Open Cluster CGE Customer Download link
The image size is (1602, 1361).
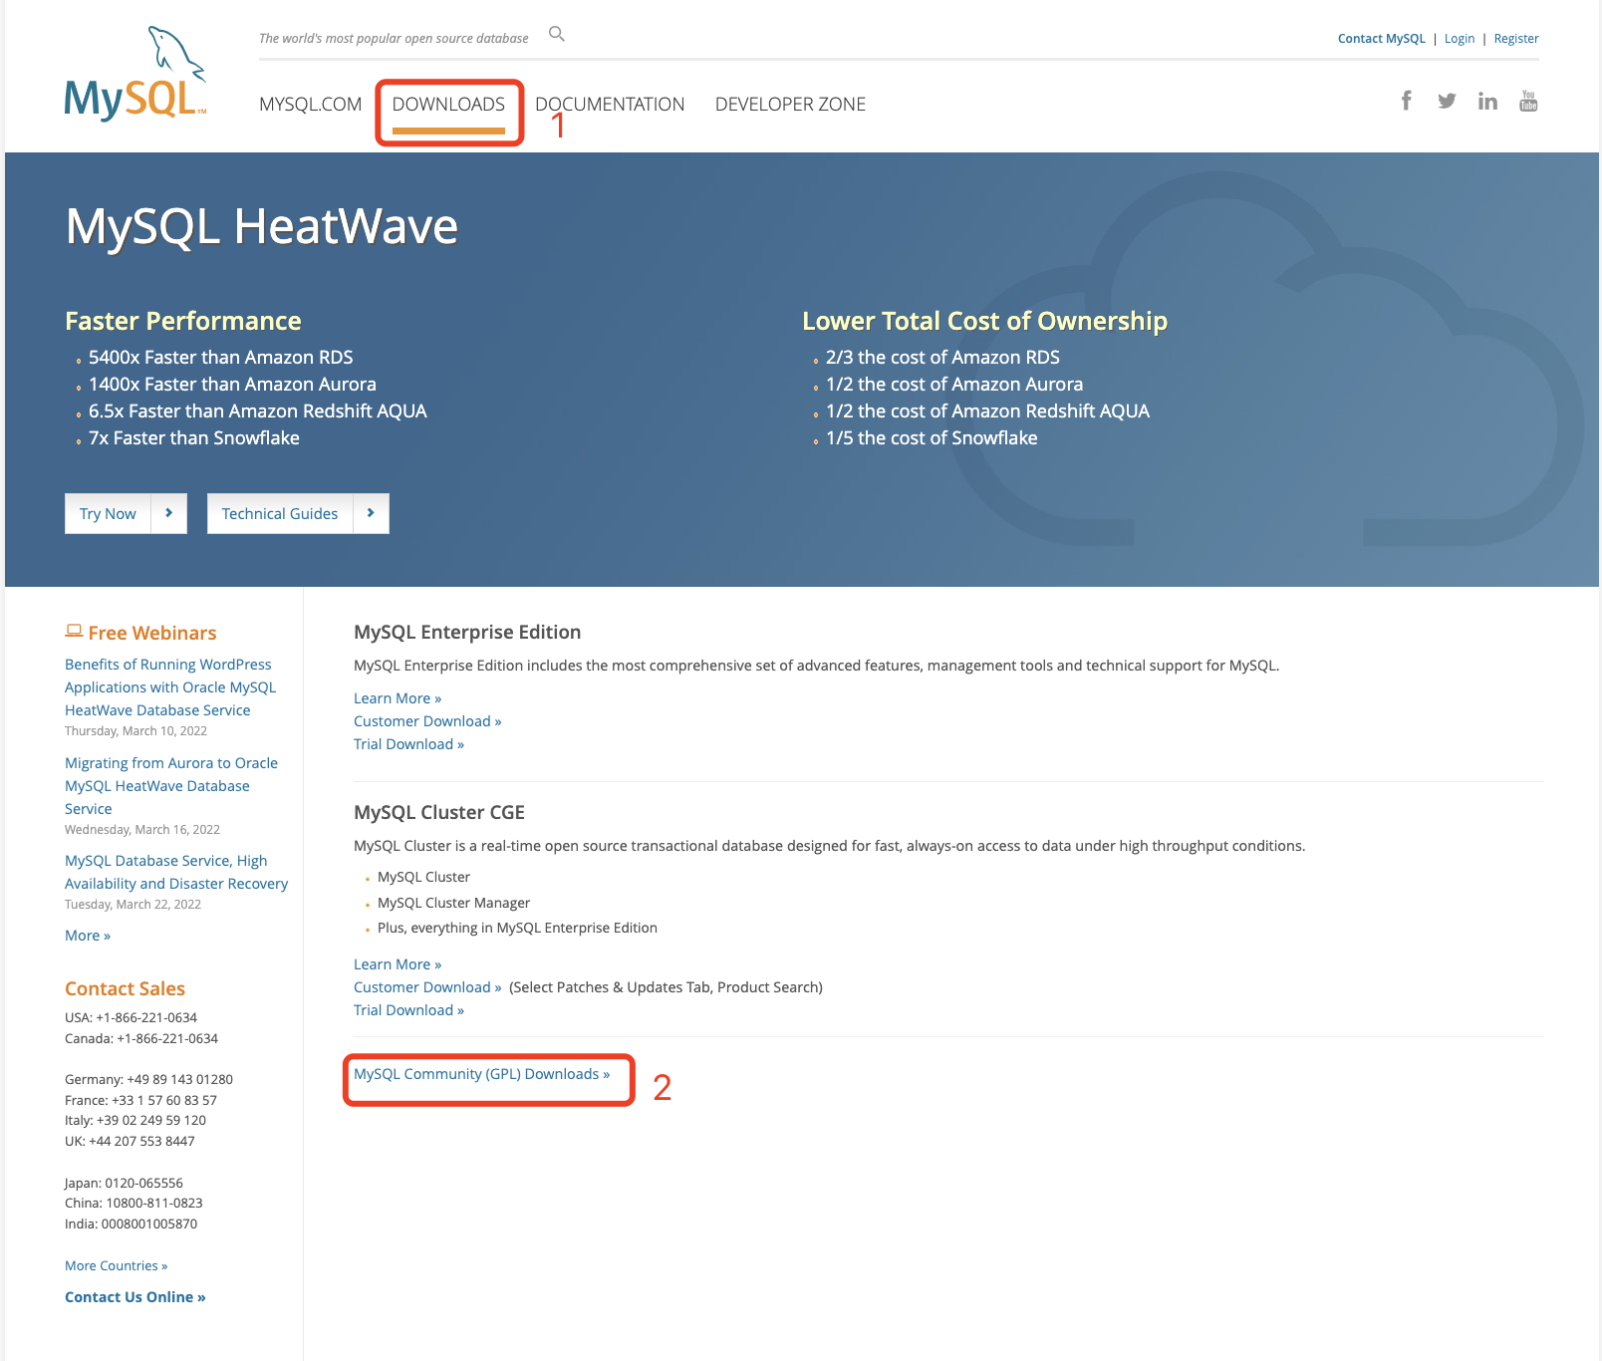427,987
